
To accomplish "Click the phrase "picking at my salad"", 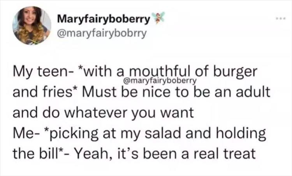I will pos(99,134).
